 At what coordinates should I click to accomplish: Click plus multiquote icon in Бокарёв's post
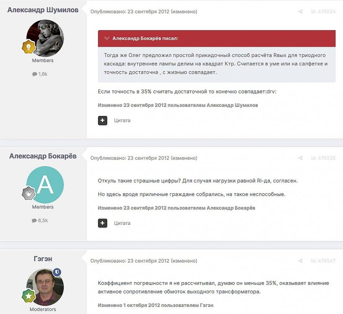tap(103, 223)
